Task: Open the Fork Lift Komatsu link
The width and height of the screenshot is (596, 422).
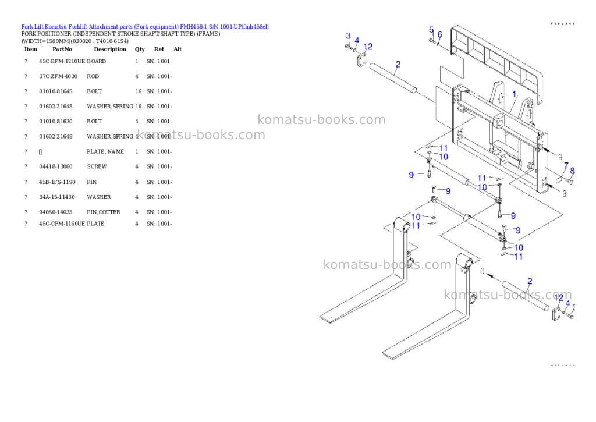Action: pyautogui.click(x=44, y=27)
